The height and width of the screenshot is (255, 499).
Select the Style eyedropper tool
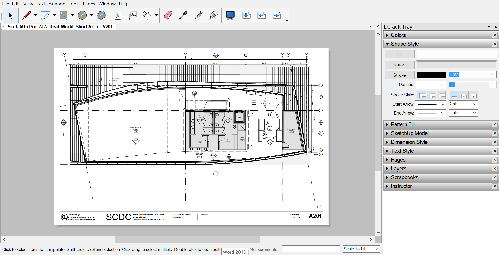pyautogui.click(x=183, y=15)
